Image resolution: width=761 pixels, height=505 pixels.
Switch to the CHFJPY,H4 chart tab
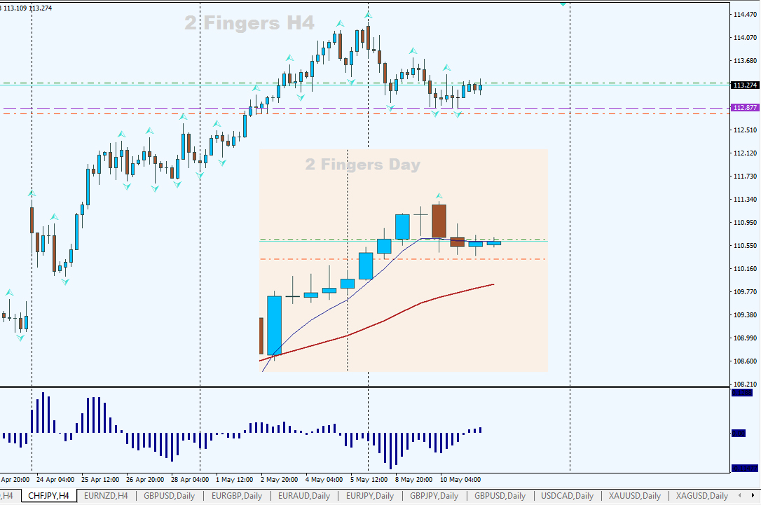coord(48,496)
